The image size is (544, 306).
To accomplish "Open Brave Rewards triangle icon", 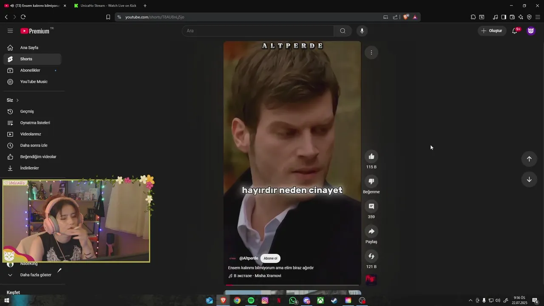I will pos(415,17).
